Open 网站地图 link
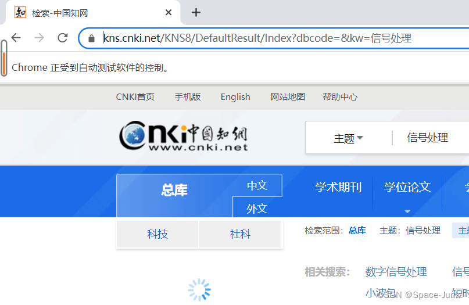469x305 pixels. click(x=288, y=97)
